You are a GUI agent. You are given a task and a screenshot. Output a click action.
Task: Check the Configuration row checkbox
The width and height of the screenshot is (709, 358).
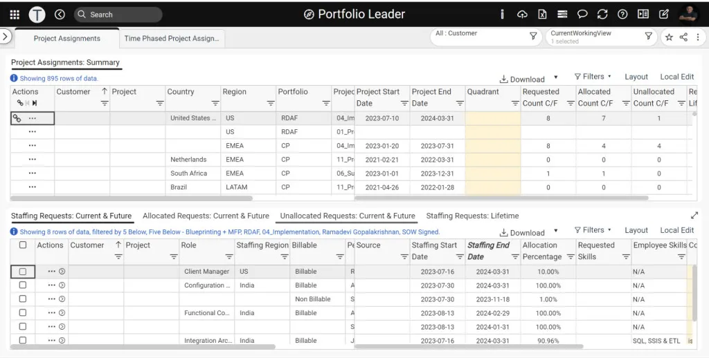23,285
